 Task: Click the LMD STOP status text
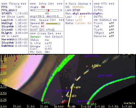pyautogui.click(x=73, y=10)
